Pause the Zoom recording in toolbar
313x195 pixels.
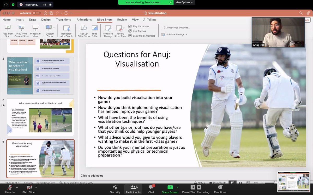(193, 187)
